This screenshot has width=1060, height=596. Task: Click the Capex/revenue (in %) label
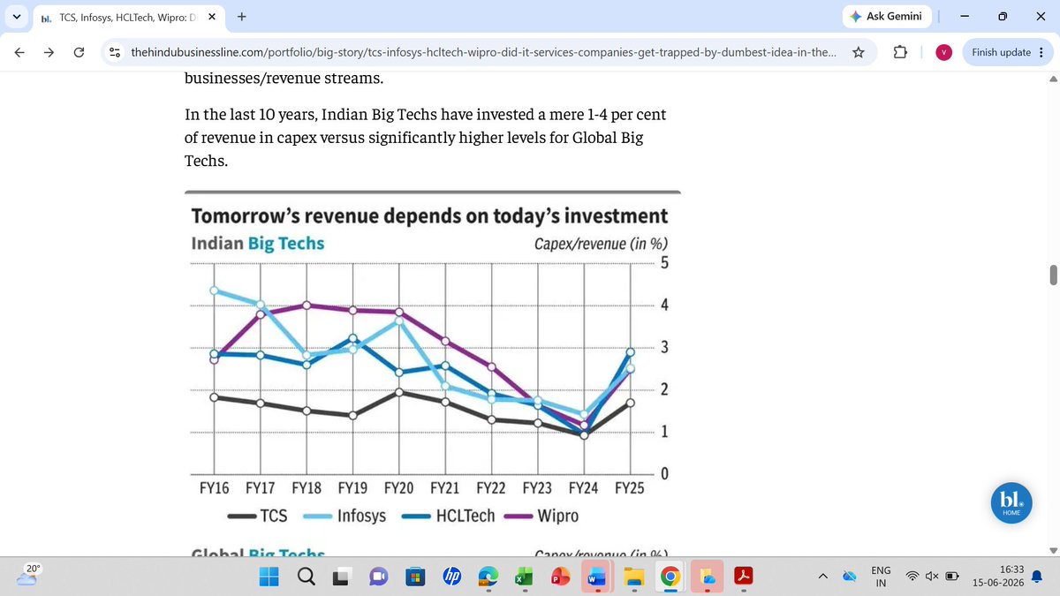click(x=602, y=244)
